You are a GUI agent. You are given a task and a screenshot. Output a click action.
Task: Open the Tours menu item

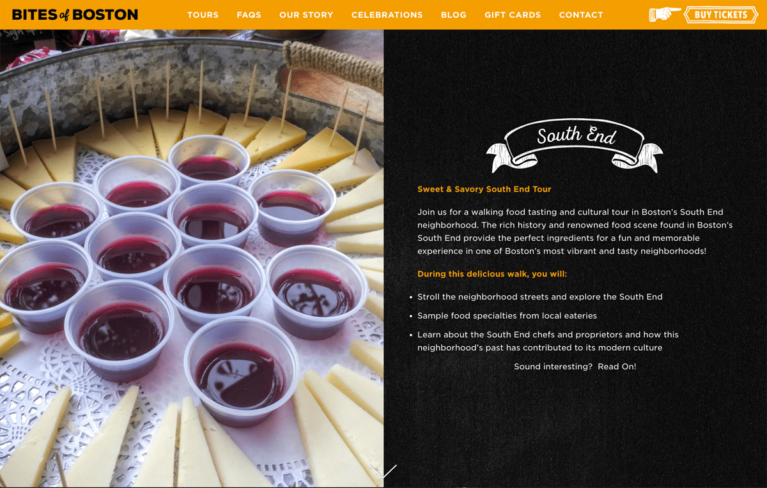[203, 15]
